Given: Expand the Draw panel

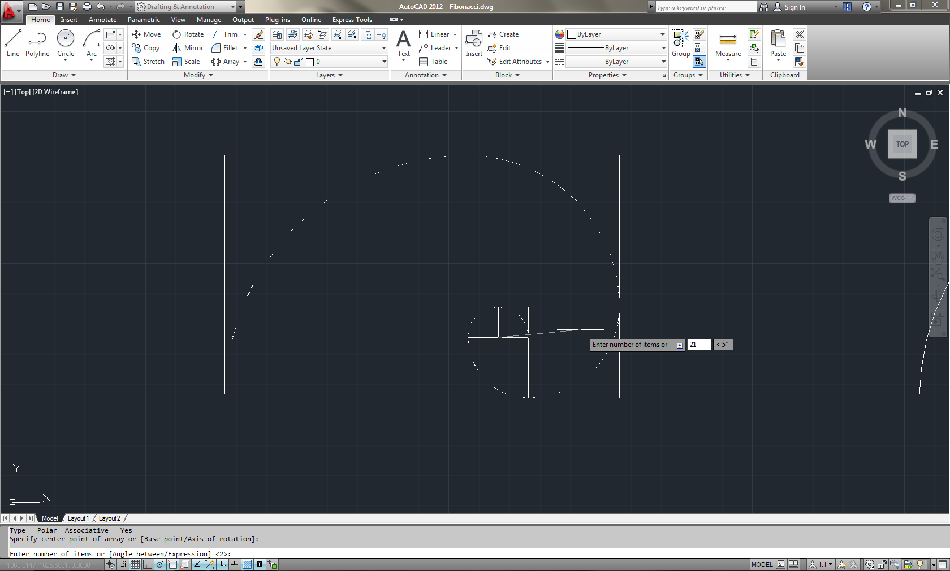Looking at the screenshot, I should pyautogui.click(x=64, y=75).
